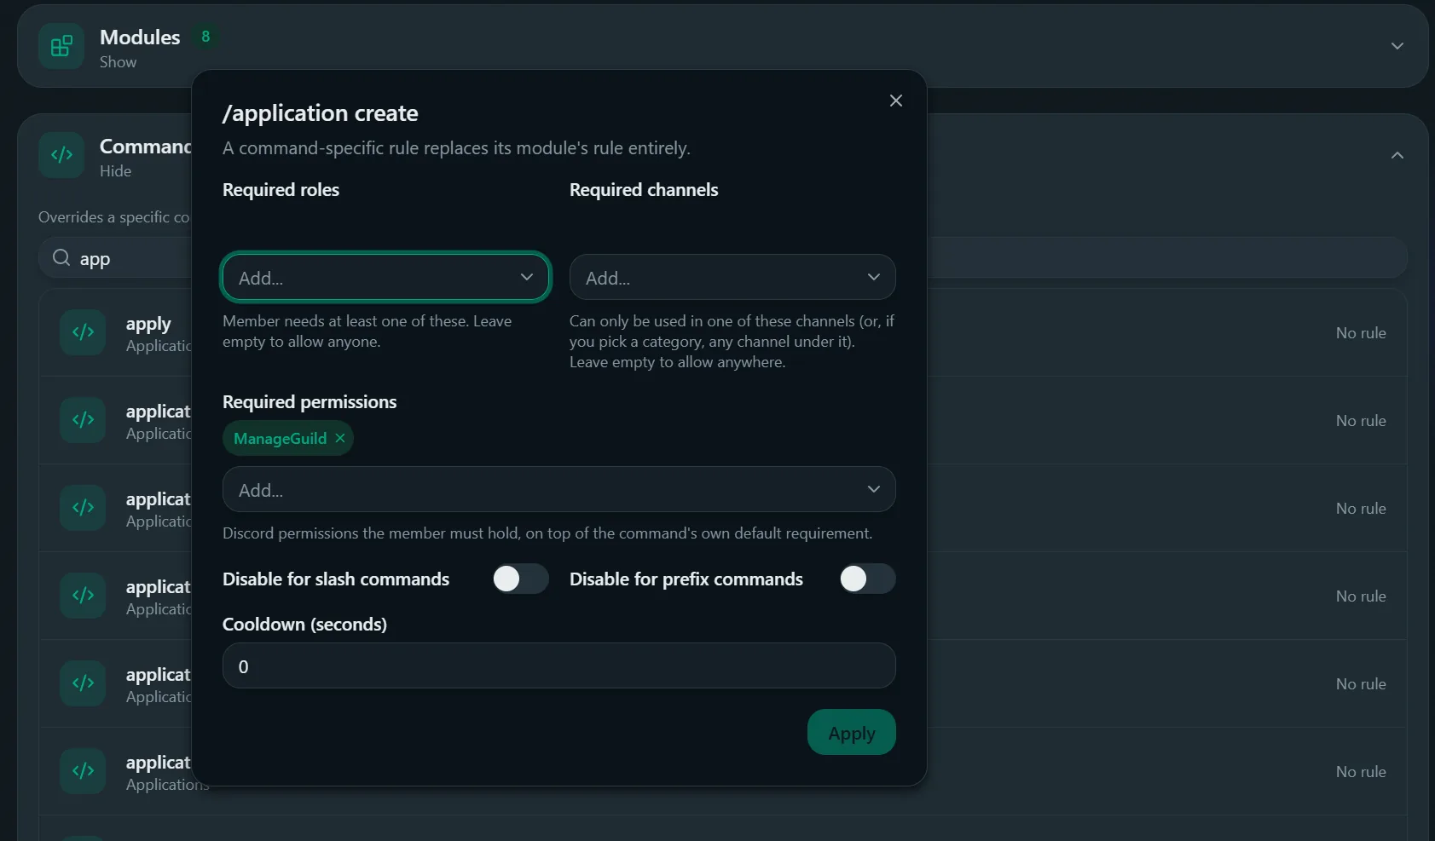Click the Modules grid icon
This screenshot has width=1435, height=841.
tap(61, 46)
